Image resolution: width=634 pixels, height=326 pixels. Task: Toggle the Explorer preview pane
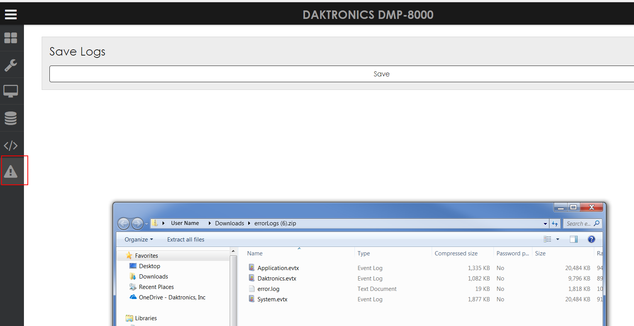(574, 239)
